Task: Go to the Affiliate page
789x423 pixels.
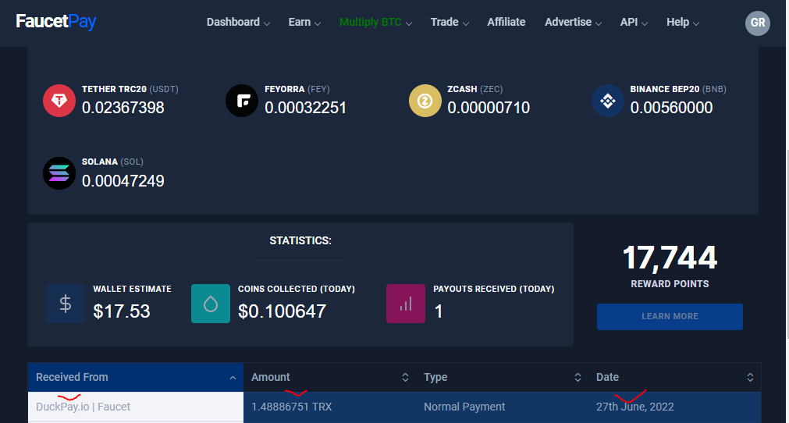Action: coord(506,22)
